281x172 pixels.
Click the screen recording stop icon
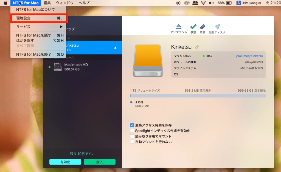178,3
